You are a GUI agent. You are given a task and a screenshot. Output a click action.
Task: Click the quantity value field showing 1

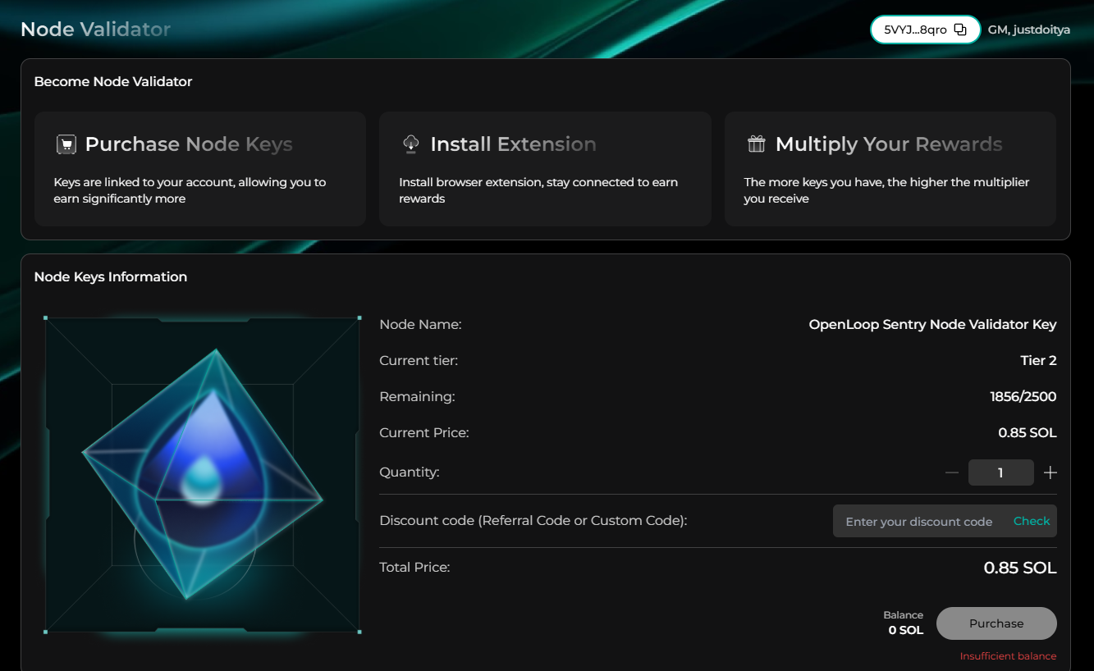tap(1000, 472)
